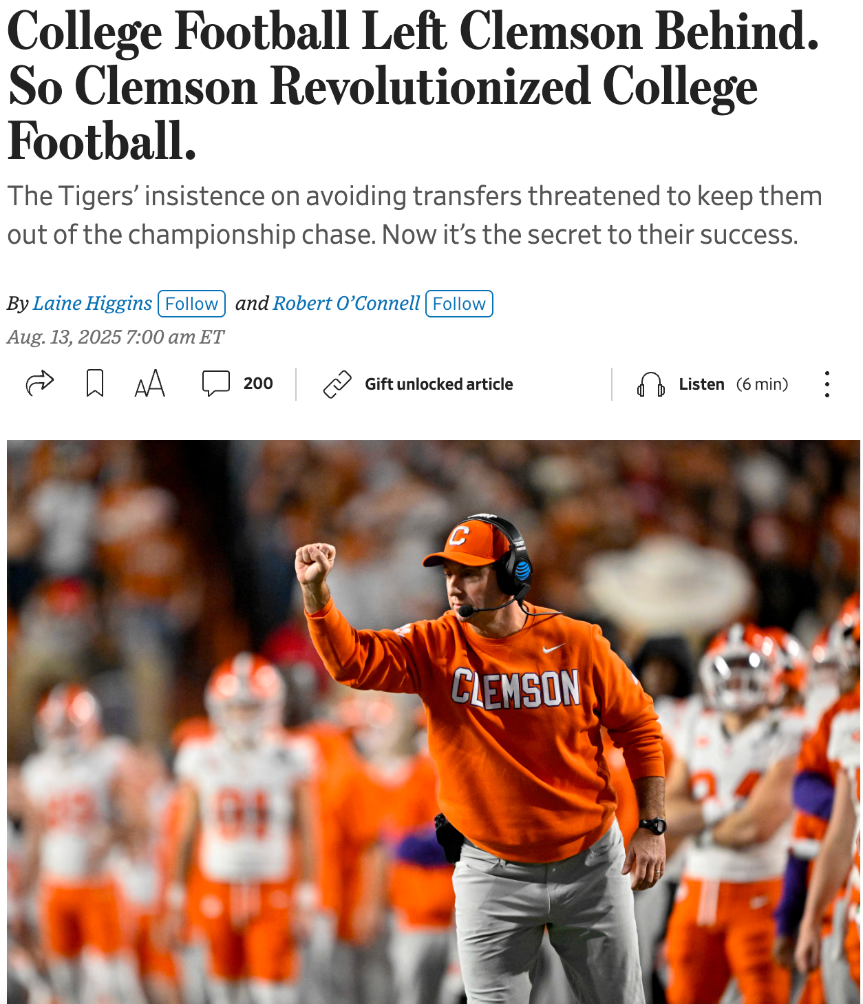Open the three-dot more options menu
Screen dimensions: 863x1004
827,384
